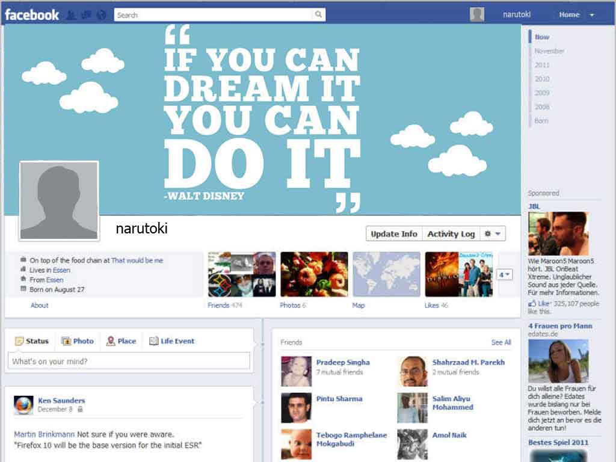Click header profile avatar thumbnail
Screen dimensions: 616x462
pyautogui.click(x=477, y=14)
